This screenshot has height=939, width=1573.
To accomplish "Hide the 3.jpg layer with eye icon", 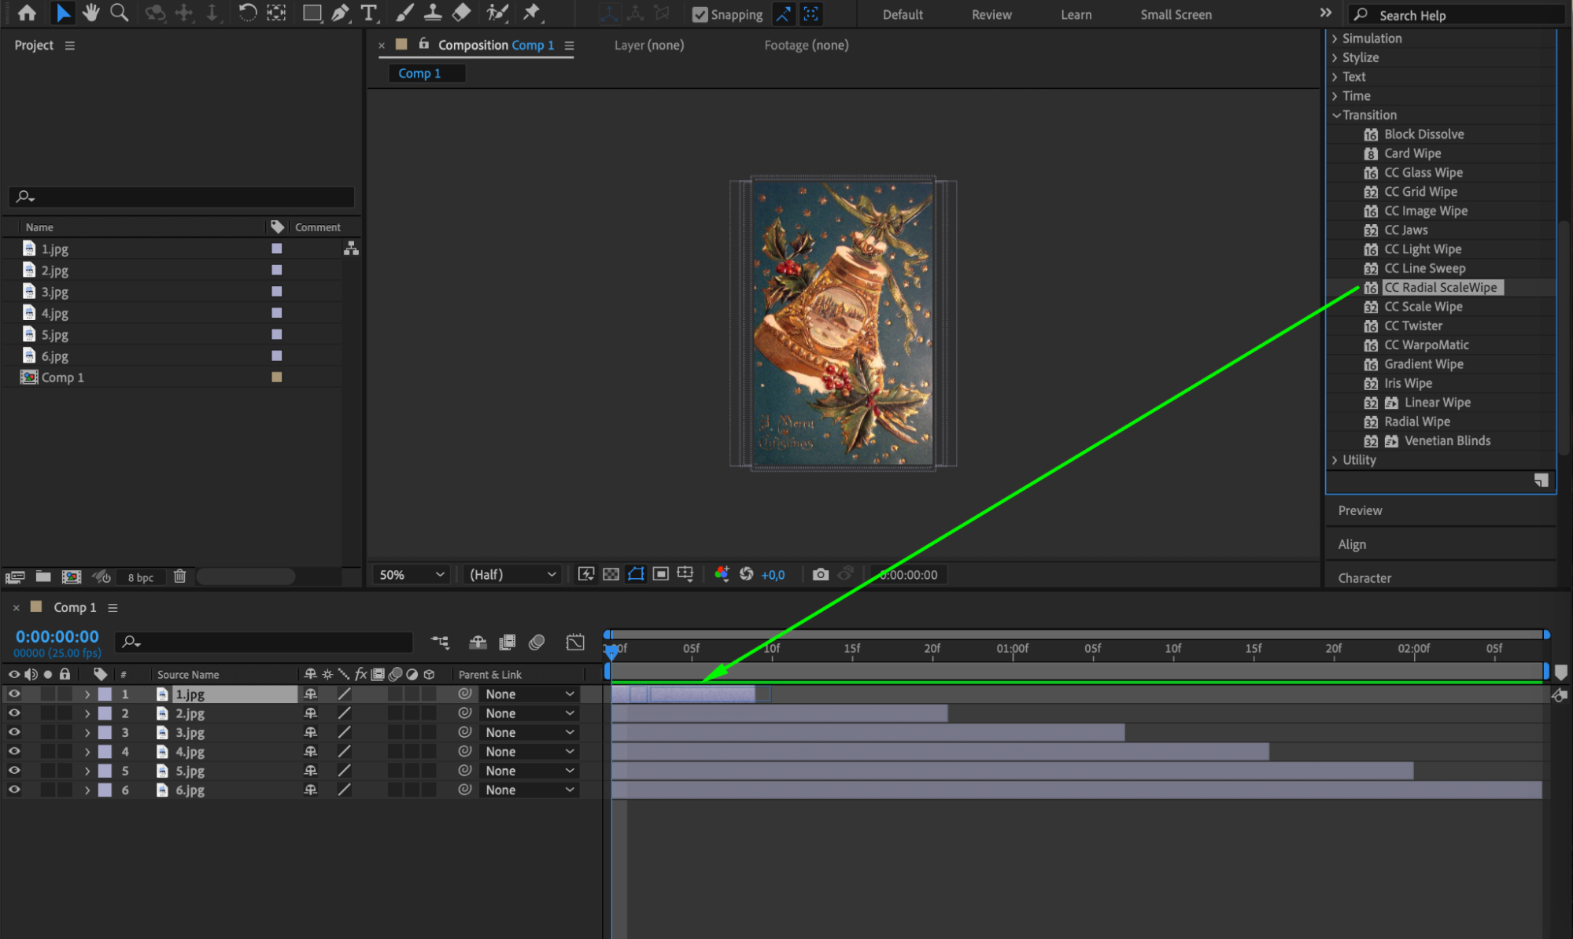I will [14, 732].
